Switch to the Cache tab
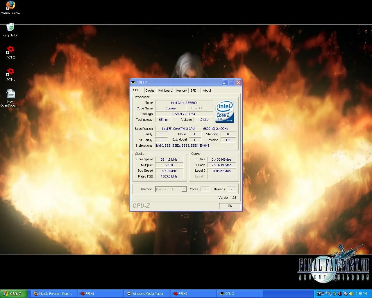372x298 pixels. pos(150,91)
